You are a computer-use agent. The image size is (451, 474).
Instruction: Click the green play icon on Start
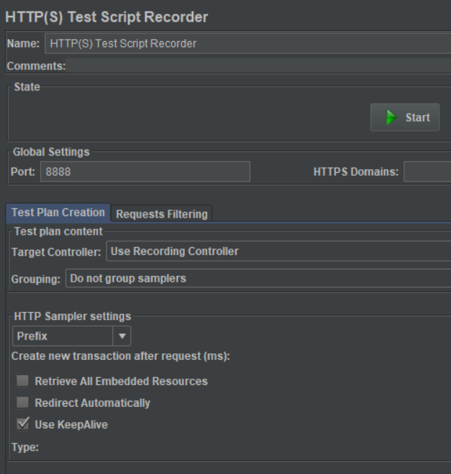[x=391, y=118]
